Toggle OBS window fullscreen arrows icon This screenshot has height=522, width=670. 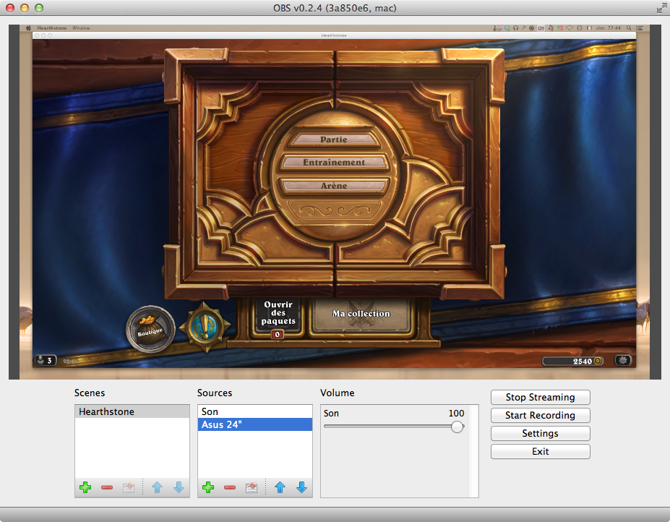661,8
